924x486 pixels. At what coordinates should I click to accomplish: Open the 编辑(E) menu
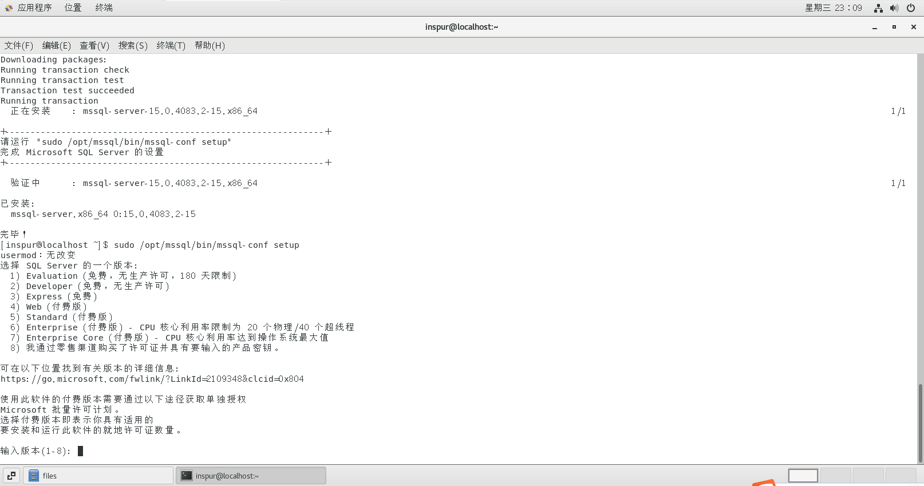(x=57, y=46)
